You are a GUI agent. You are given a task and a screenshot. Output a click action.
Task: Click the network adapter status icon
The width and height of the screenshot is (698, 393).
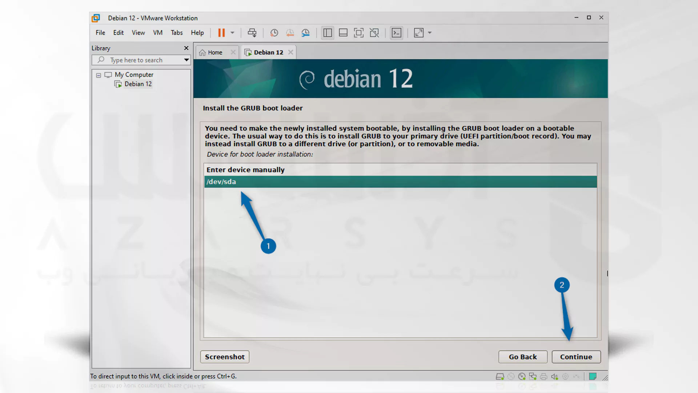(533, 377)
